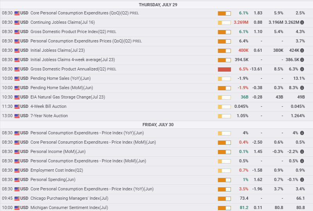Open info icon on Initial Jobless Claims (Jul 23) row

(302, 50)
